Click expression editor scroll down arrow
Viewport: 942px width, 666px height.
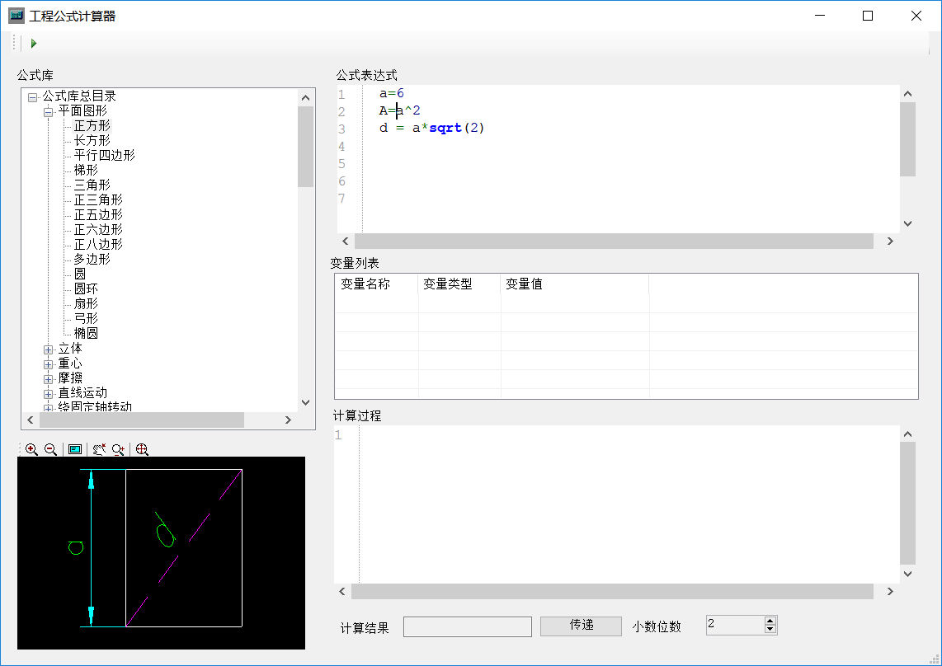coord(907,223)
